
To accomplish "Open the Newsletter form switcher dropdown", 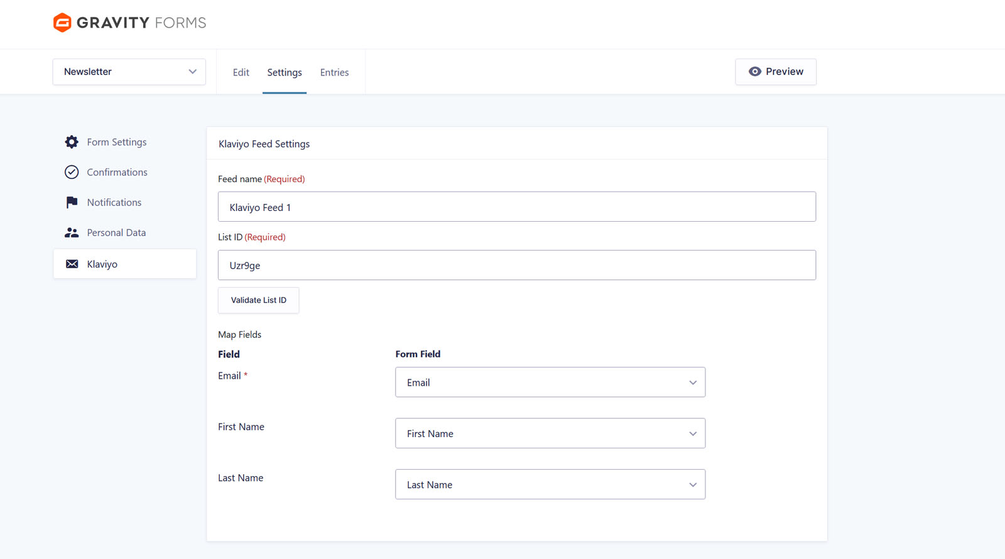I will tap(129, 72).
